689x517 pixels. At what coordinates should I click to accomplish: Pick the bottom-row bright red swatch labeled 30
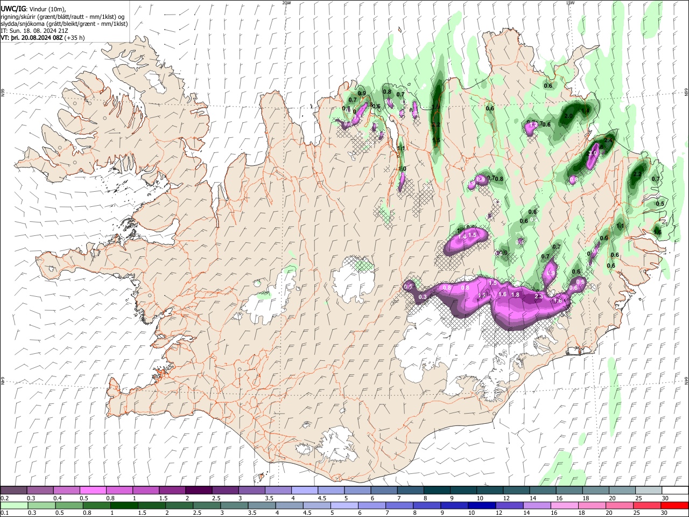click(x=674, y=506)
